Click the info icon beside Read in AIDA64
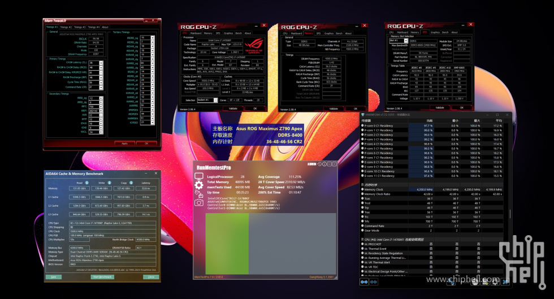The image size is (554, 299). point(87,183)
